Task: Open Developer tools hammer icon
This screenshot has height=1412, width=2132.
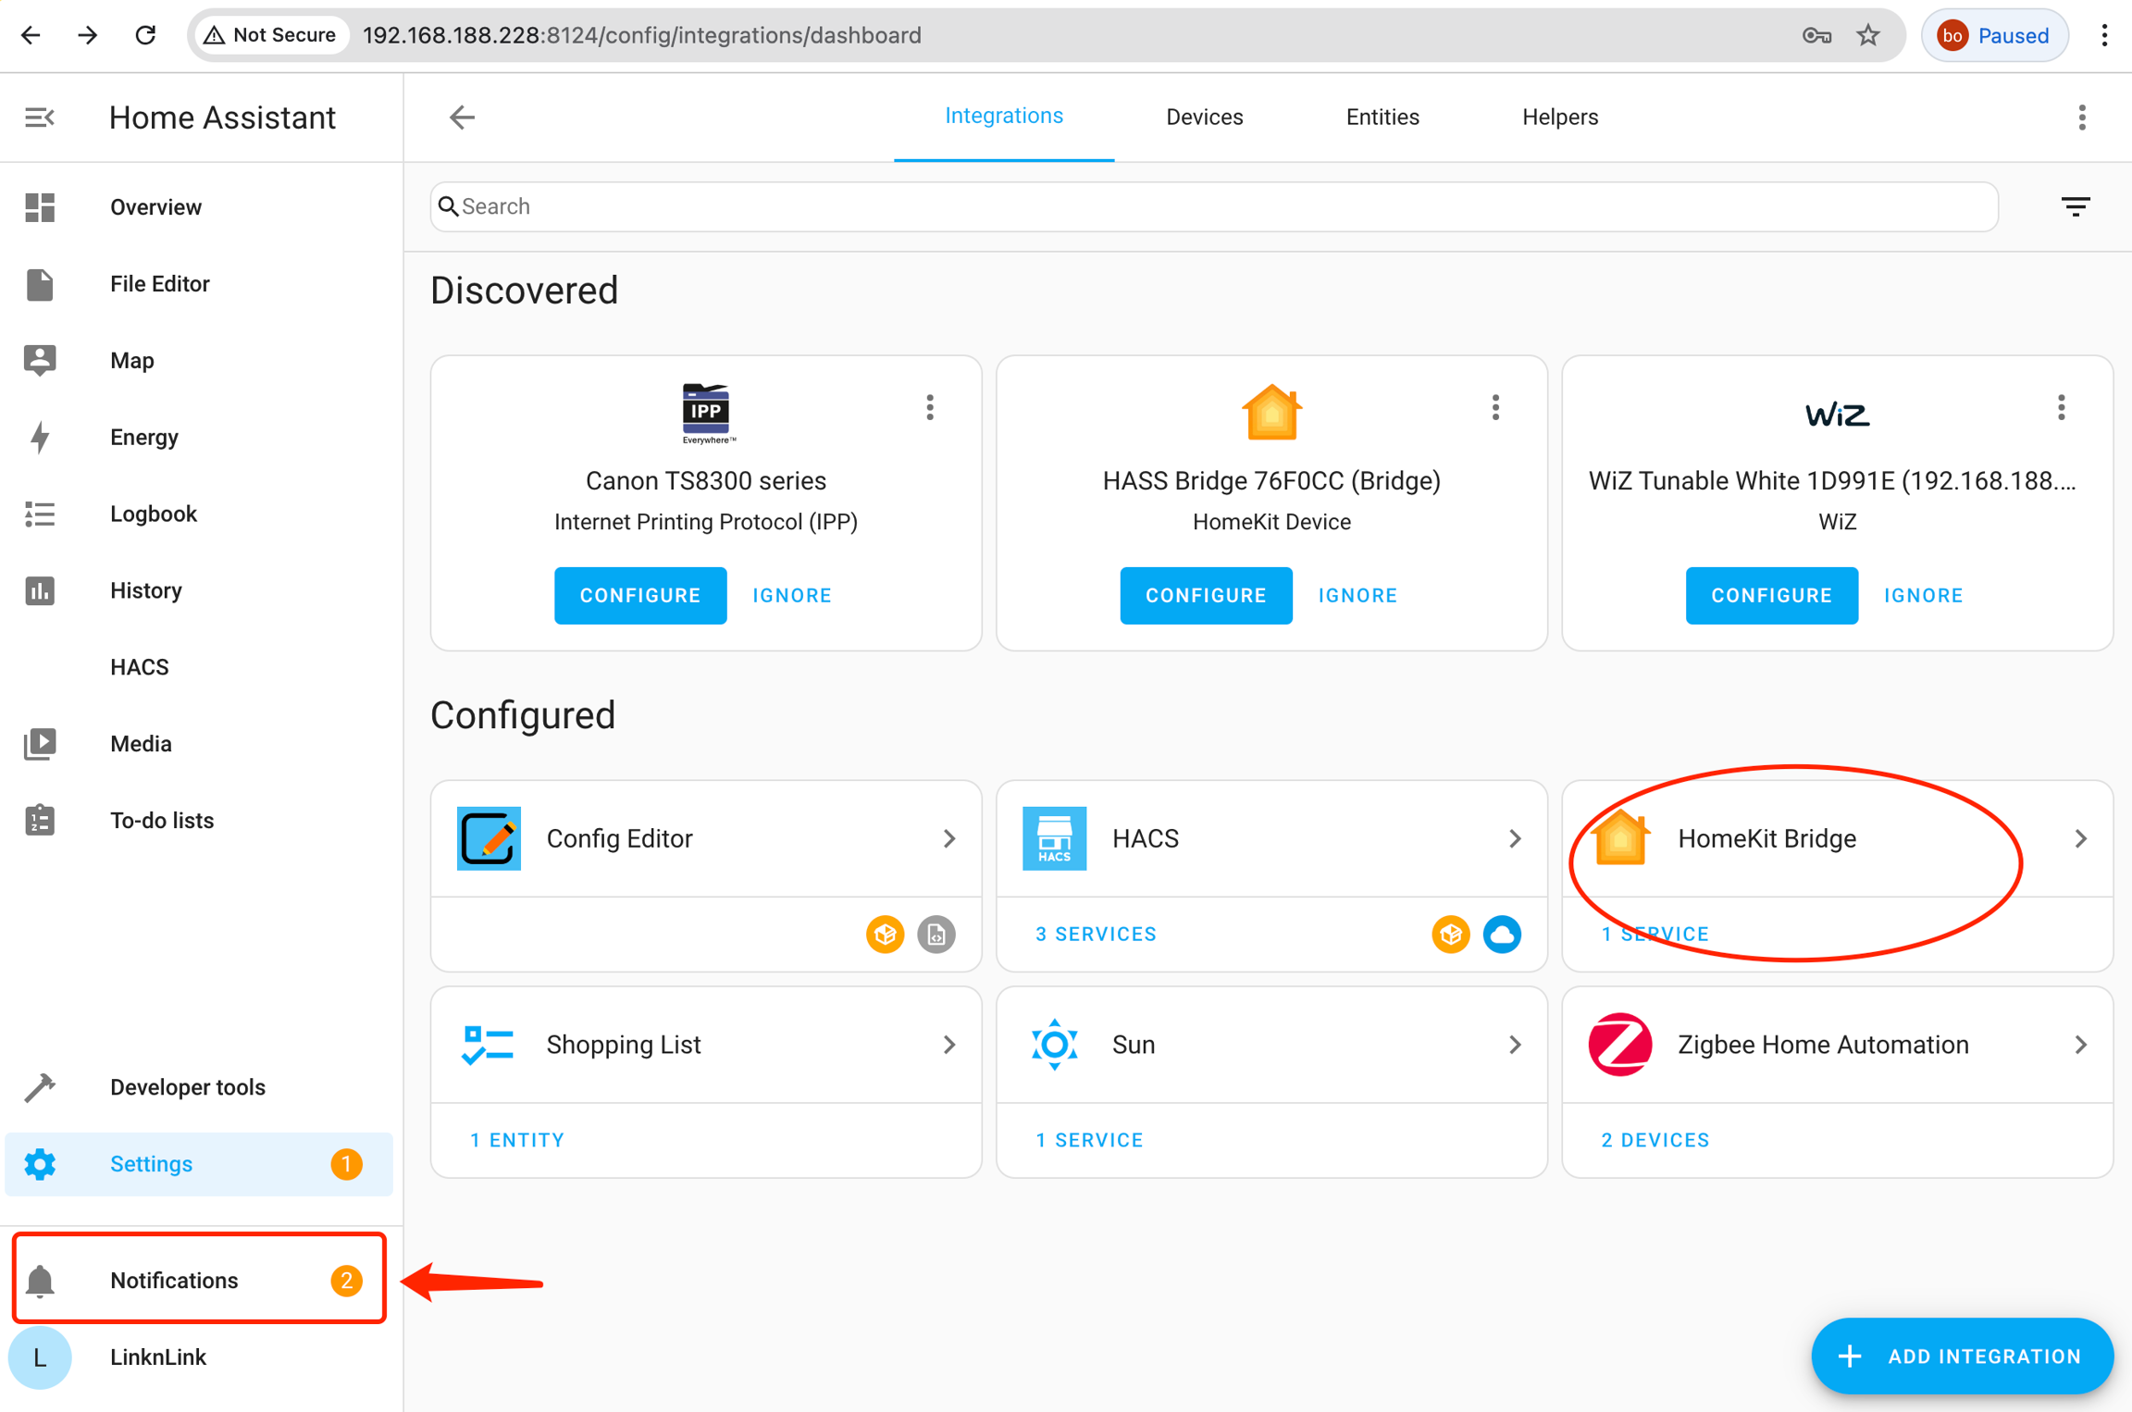Action: 40,1087
